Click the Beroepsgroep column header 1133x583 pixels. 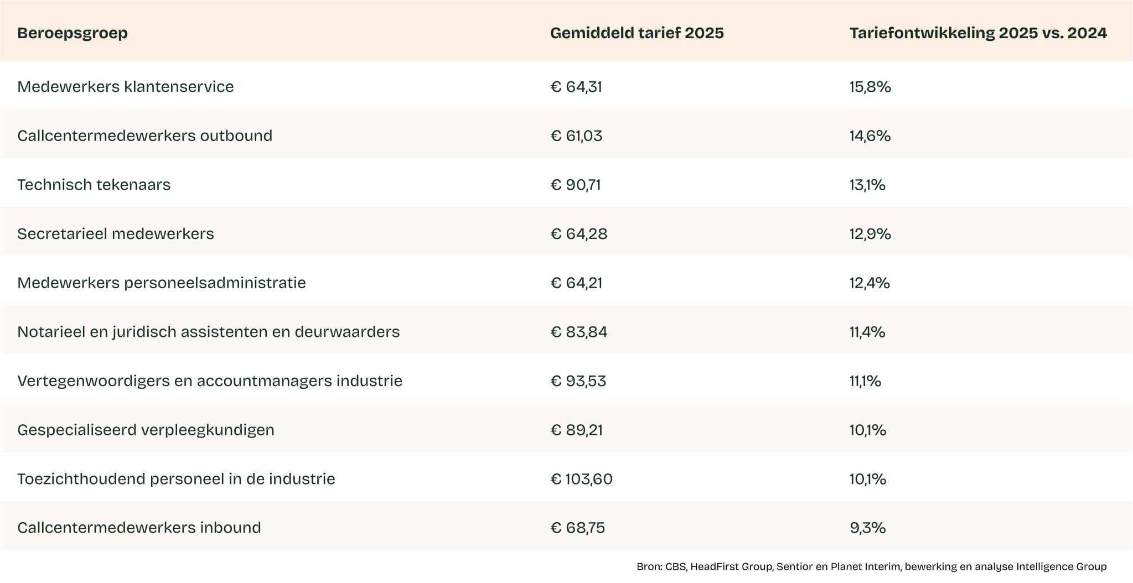[73, 33]
